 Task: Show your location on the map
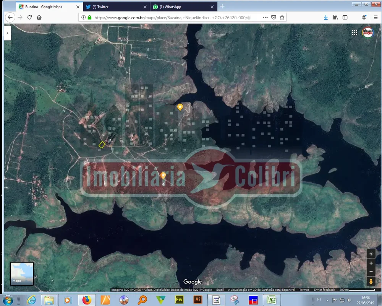click(x=371, y=254)
